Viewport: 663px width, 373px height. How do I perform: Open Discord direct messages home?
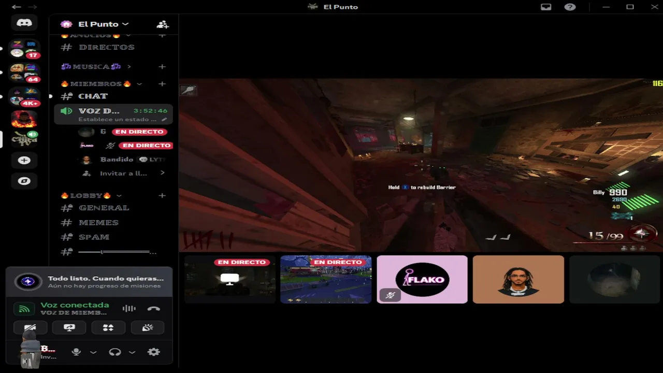tap(24, 23)
